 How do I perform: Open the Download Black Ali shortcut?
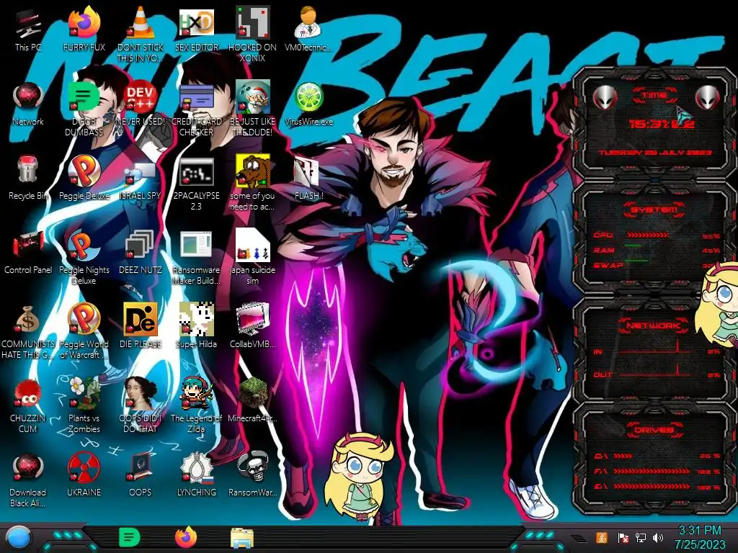(x=28, y=468)
